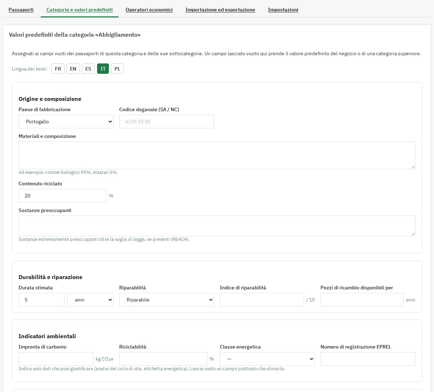Click the heading 'Indicatori ambientali'
The height and width of the screenshot is (392, 434).
point(47,336)
